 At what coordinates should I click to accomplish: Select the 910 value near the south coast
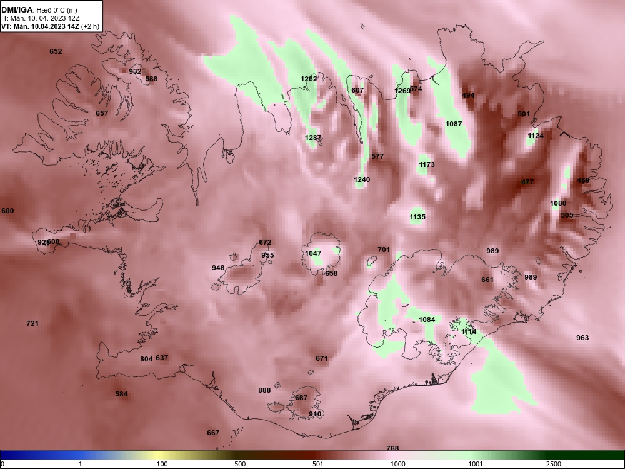(x=315, y=415)
